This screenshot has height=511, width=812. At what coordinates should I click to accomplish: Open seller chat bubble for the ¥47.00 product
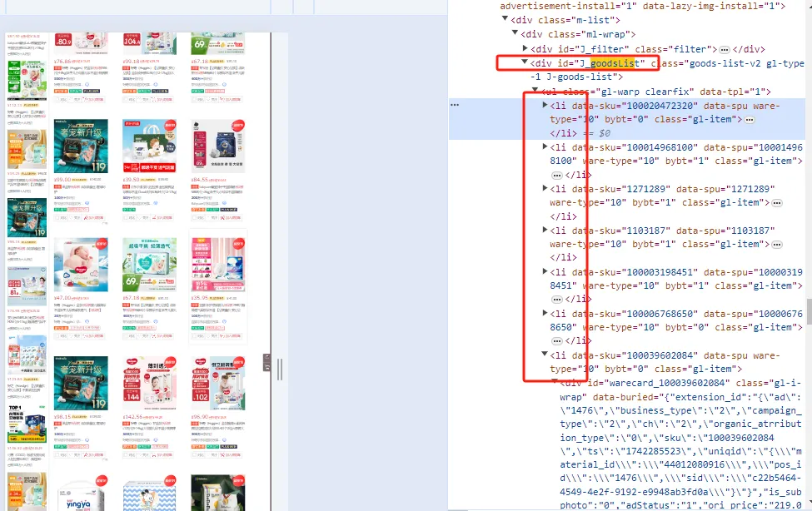87,321
